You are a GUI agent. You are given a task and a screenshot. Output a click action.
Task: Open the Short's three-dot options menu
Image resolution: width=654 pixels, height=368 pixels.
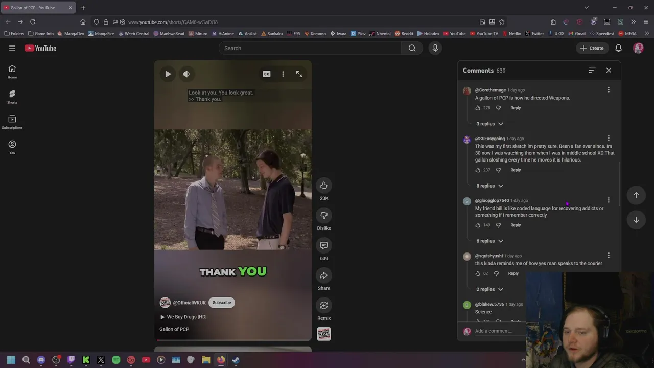click(283, 74)
